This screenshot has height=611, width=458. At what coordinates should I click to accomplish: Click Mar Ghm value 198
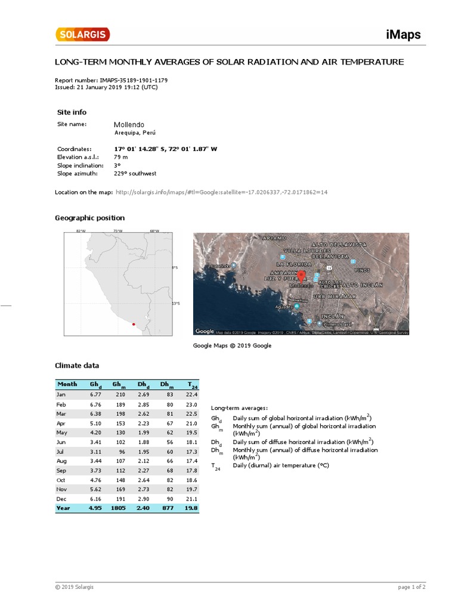pyautogui.click(x=120, y=414)
